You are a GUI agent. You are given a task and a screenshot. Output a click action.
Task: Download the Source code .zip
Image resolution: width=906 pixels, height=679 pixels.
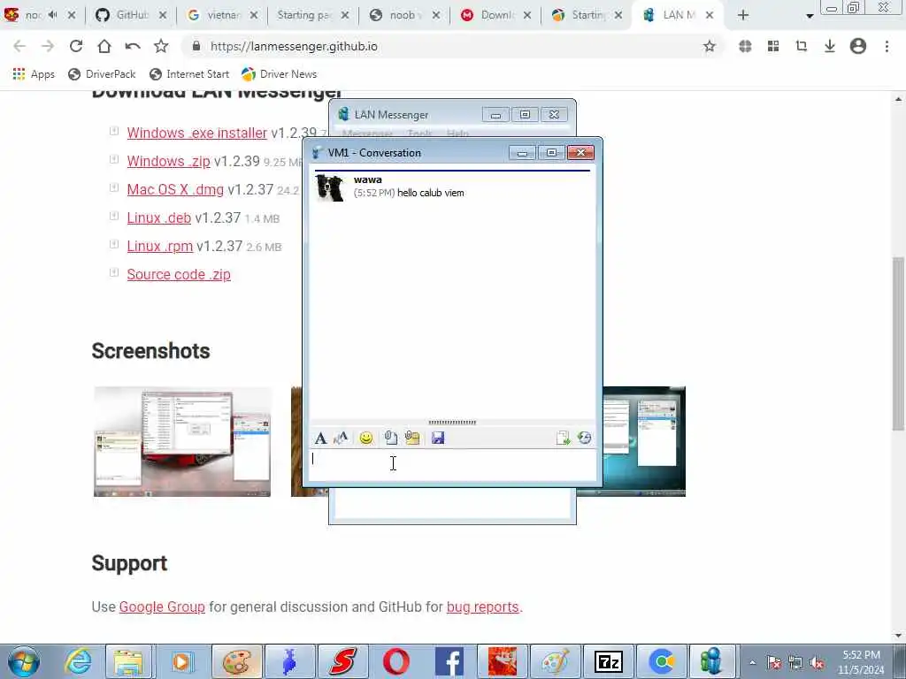pos(179,274)
